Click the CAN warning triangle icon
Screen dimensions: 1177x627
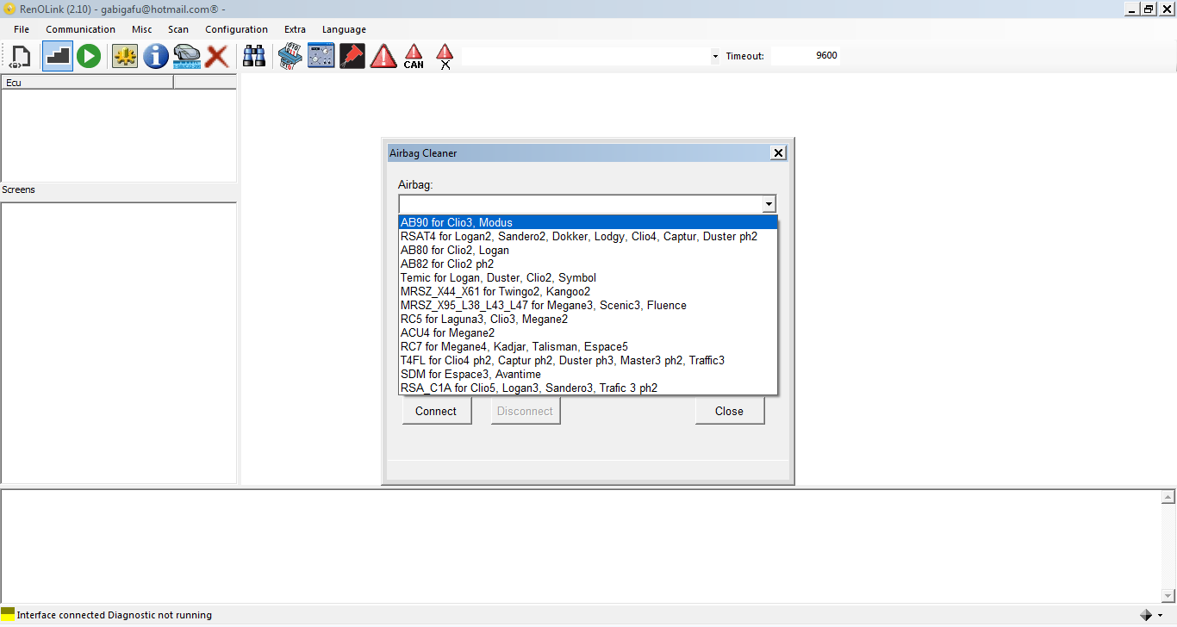[414, 57]
